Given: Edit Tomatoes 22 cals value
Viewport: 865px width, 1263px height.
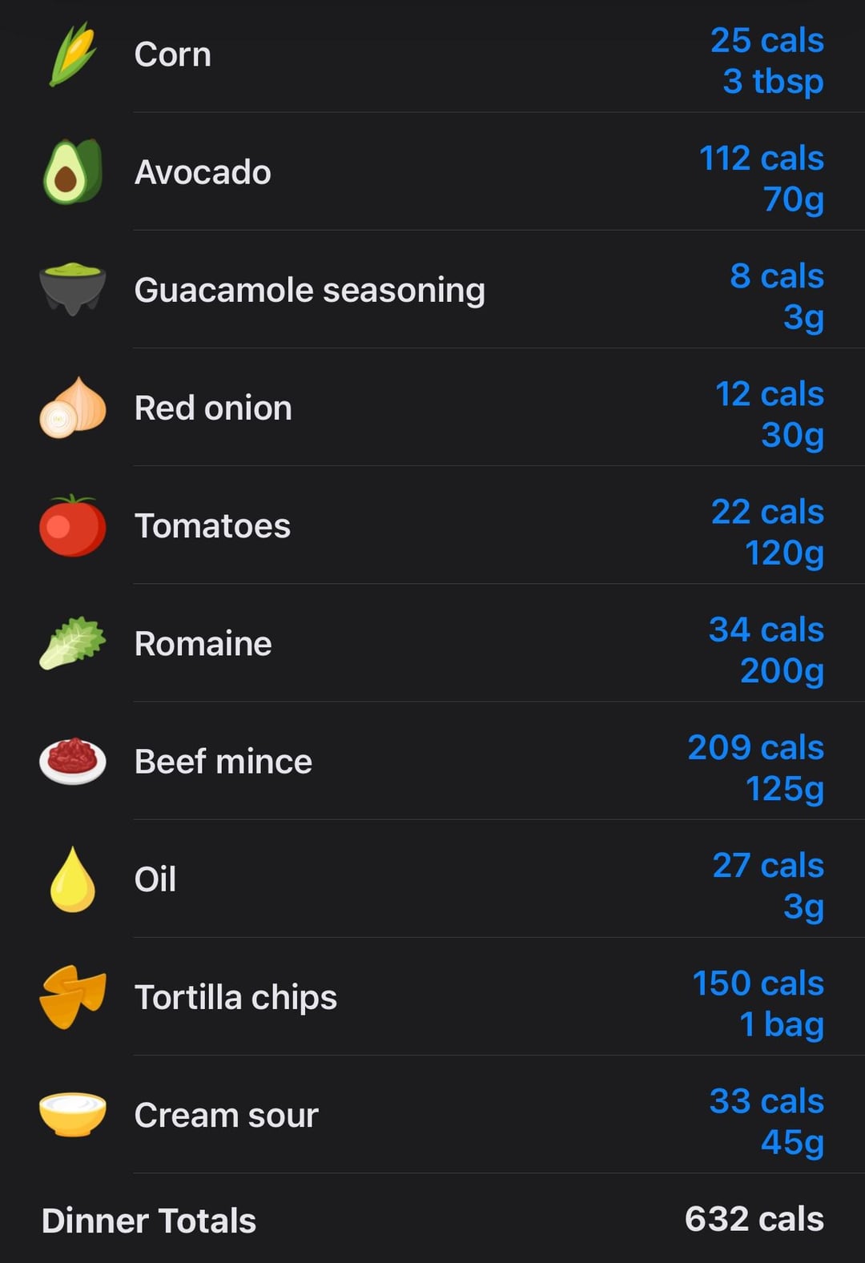Looking at the screenshot, I should coord(767,512).
